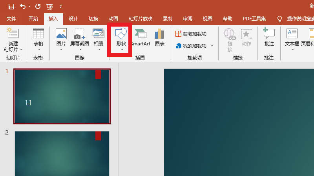Select slide 2 thumbnail
The height and width of the screenshot is (176, 314).
[62, 153]
